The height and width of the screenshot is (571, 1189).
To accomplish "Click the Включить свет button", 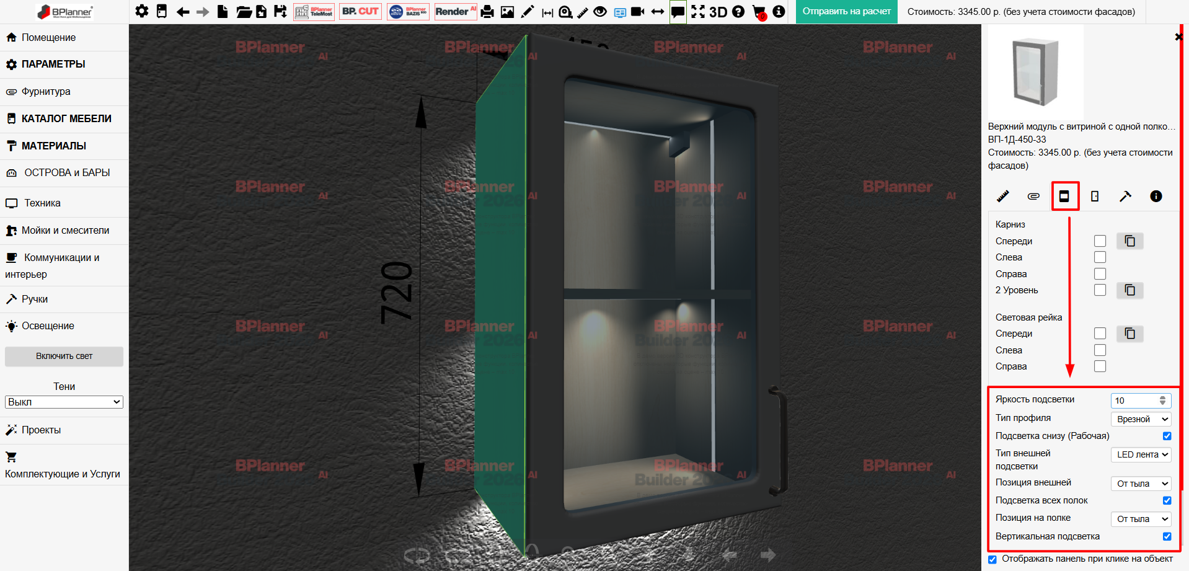I will pyautogui.click(x=64, y=356).
